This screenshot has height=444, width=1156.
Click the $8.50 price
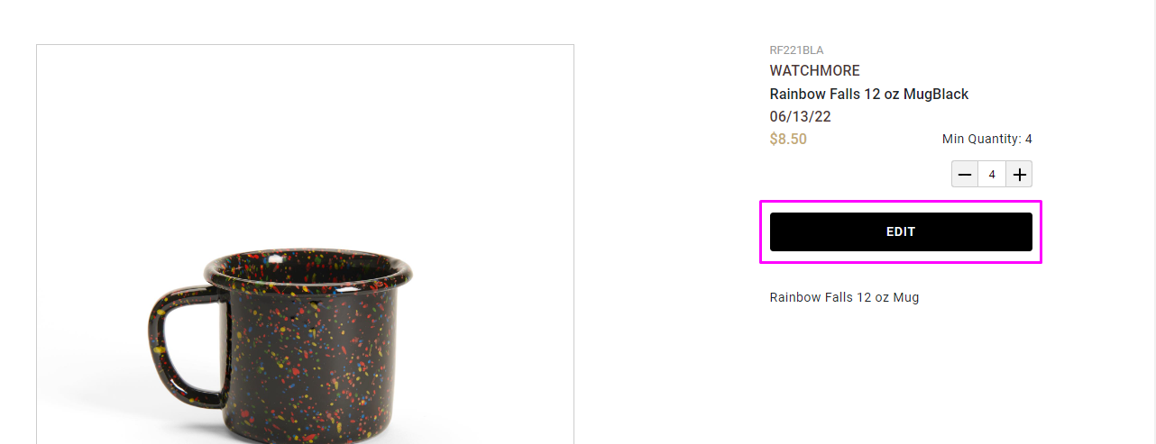(x=788, y=139)
